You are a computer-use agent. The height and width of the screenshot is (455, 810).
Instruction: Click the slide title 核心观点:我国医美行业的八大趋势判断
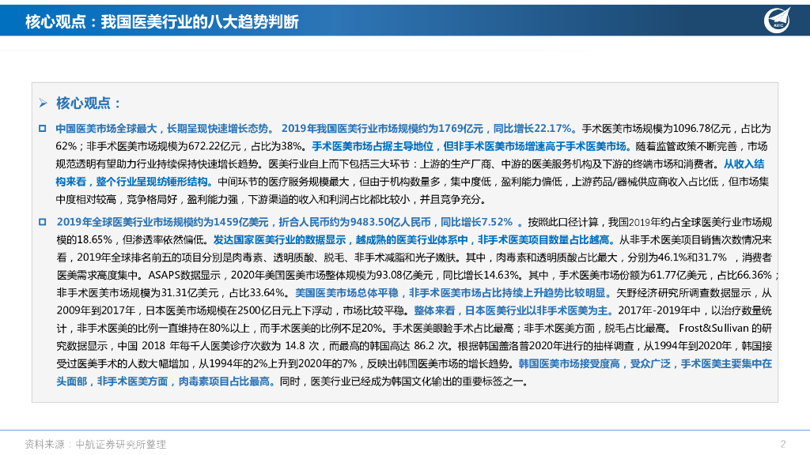point(161,21)
